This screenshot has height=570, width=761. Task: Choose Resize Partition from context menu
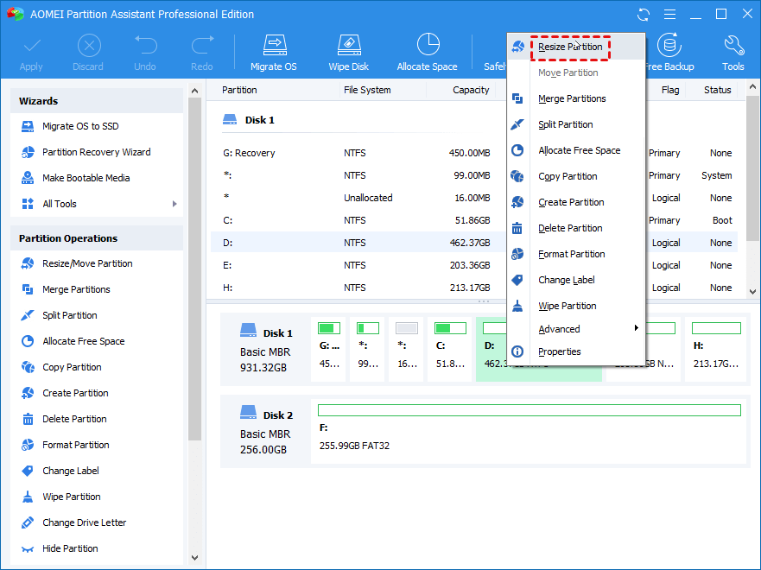(x=575, y=47)
